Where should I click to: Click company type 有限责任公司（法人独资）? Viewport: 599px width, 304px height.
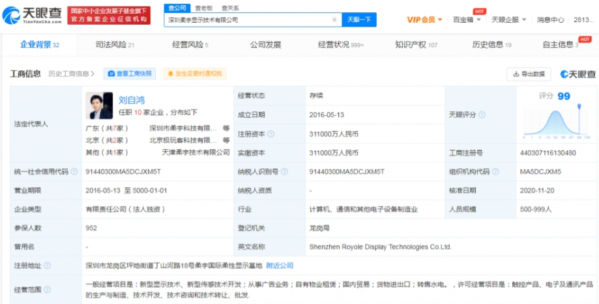click(x=126, y=209)
